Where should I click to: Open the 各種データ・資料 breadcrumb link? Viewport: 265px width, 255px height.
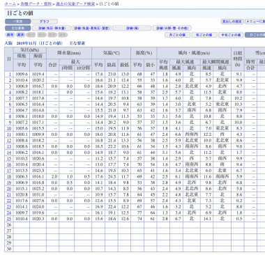[x=36, y=4]
